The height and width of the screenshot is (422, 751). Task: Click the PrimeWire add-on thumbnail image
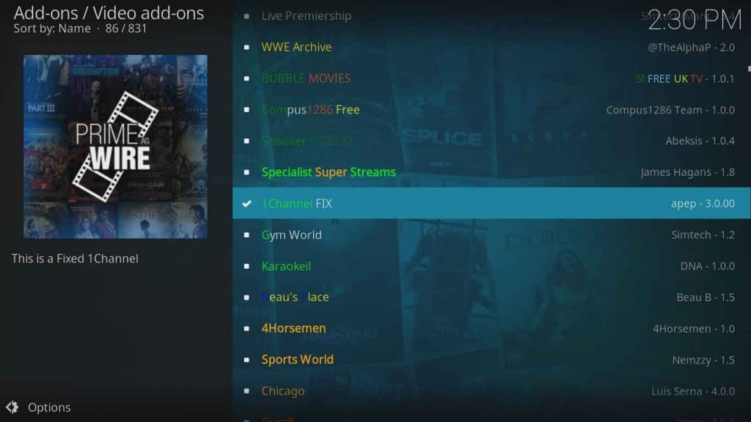click(115, 147)
